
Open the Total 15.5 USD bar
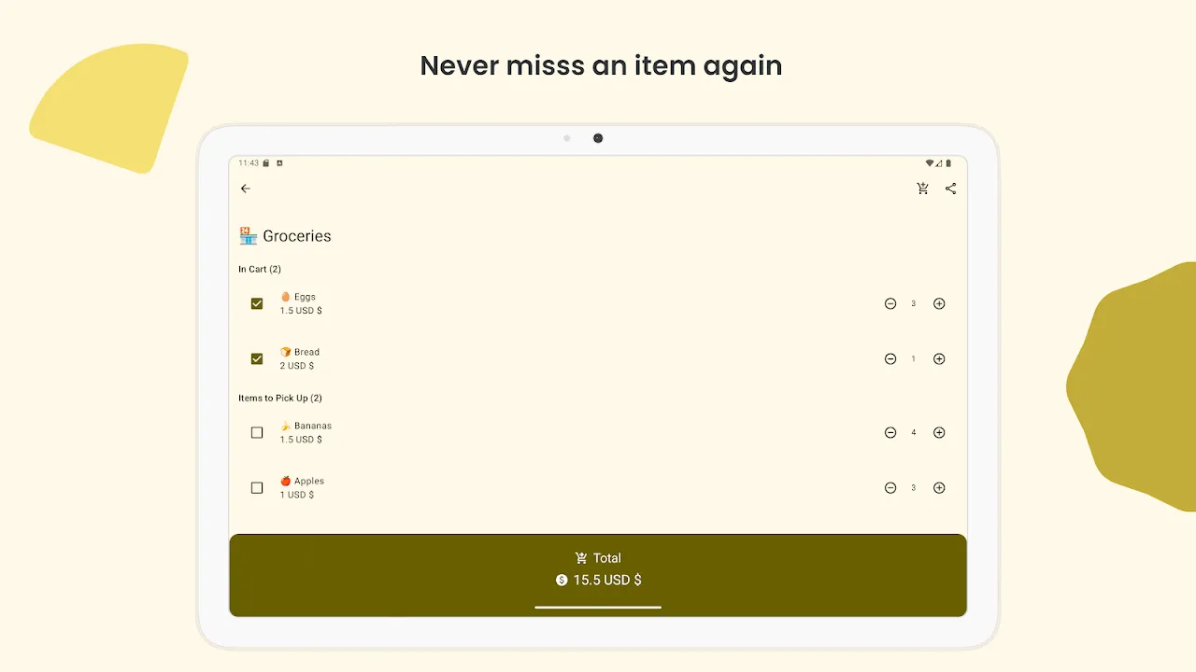click(x=598, y=569)
